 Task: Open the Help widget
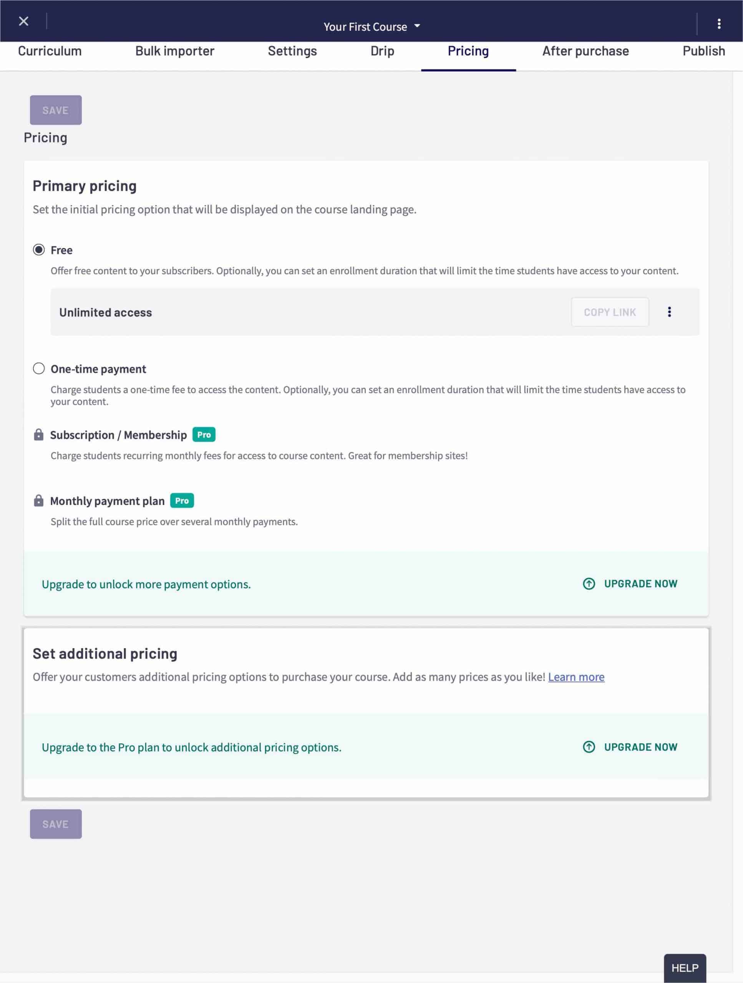(684, 968)
